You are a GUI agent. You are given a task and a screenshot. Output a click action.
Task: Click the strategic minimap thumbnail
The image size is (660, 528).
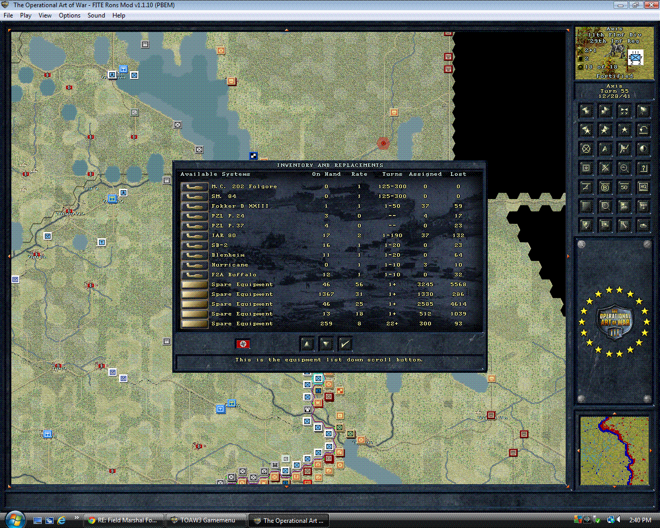click(x=614, y=451)
